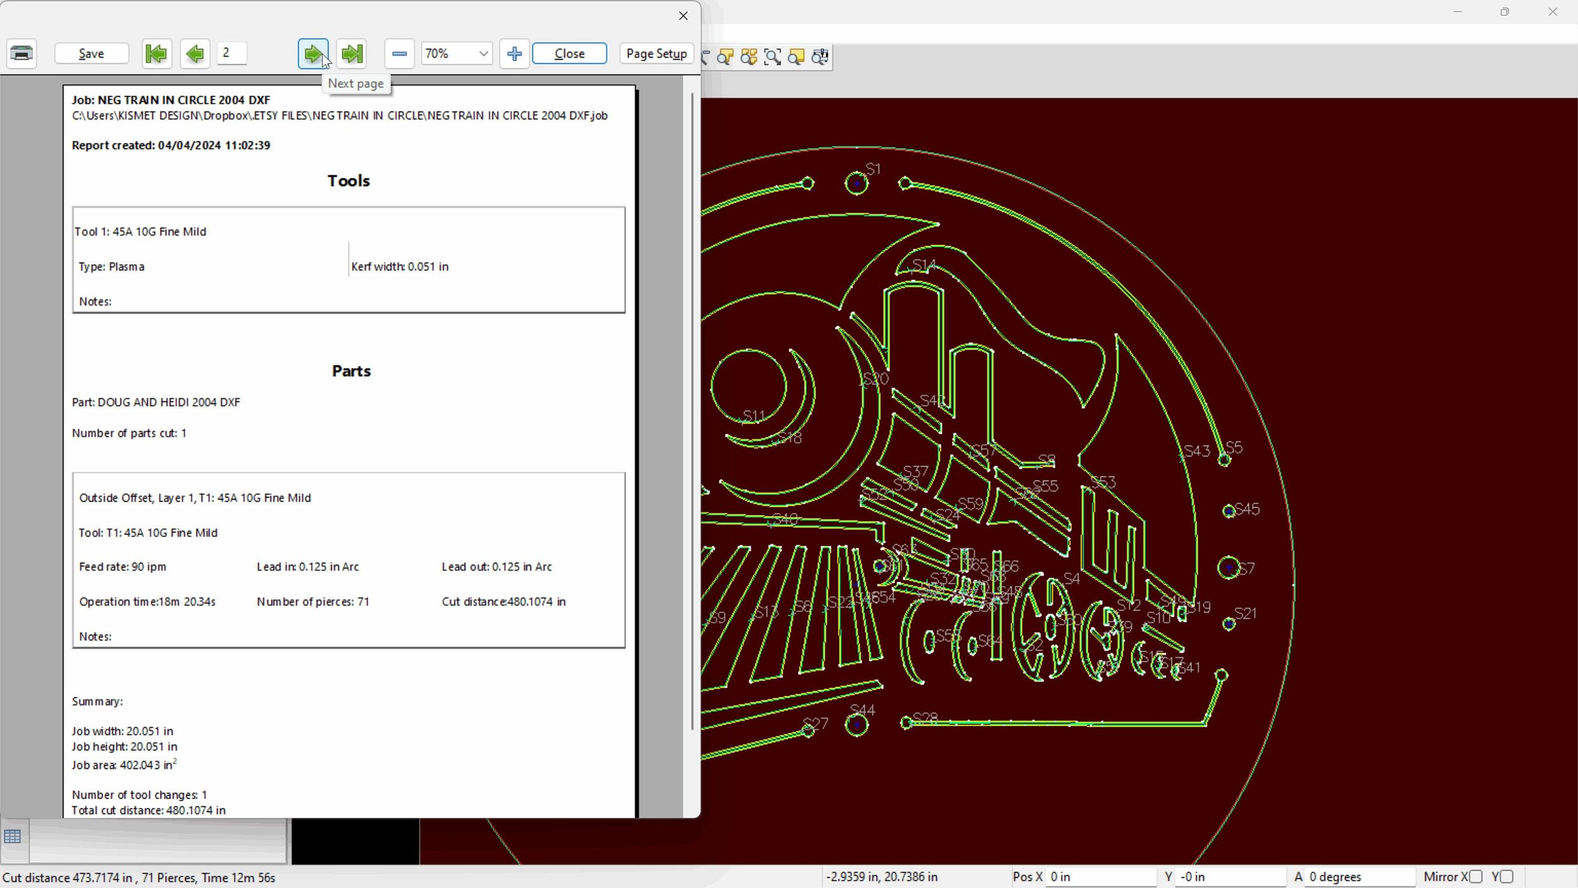Close the report preview with the Close button
The image size is (1578, 888).
(570, 54)
